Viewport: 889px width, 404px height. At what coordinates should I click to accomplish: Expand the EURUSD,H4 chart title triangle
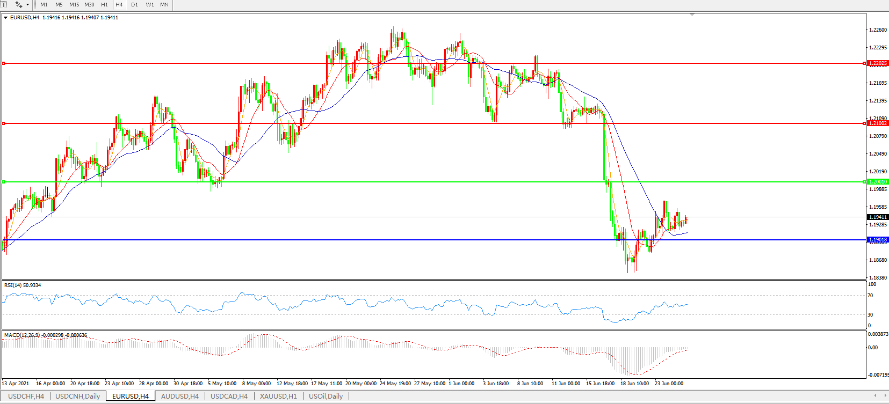pyautogui.click(x=5, y=18)
